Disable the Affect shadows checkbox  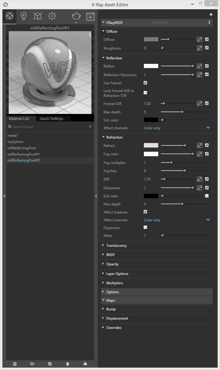pos(145,212)
